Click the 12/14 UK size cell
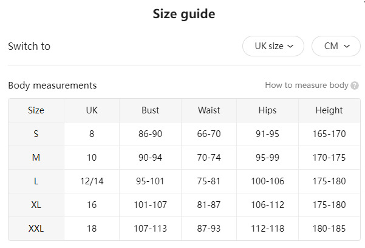Image resolution: width=365 pixels, height=248 pixels. 92,181
